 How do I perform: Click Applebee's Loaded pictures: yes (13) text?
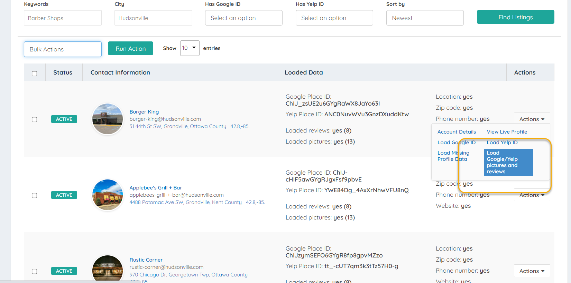point(320,217)
